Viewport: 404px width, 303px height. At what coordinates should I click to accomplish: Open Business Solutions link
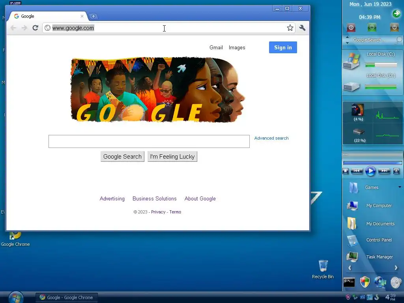coord(155,199)
